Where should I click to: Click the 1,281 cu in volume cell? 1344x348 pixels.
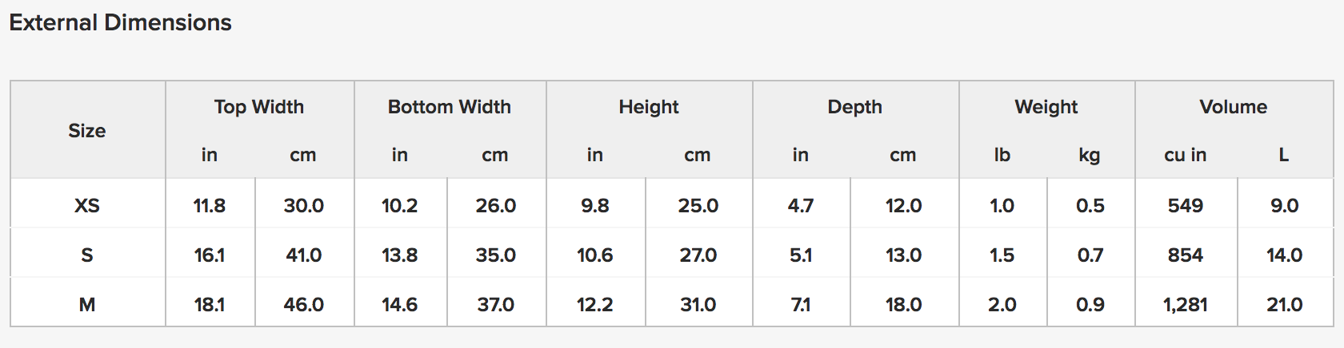1186,305
